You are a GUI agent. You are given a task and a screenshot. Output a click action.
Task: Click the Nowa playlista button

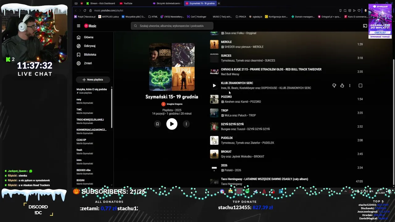coord(93,80)
